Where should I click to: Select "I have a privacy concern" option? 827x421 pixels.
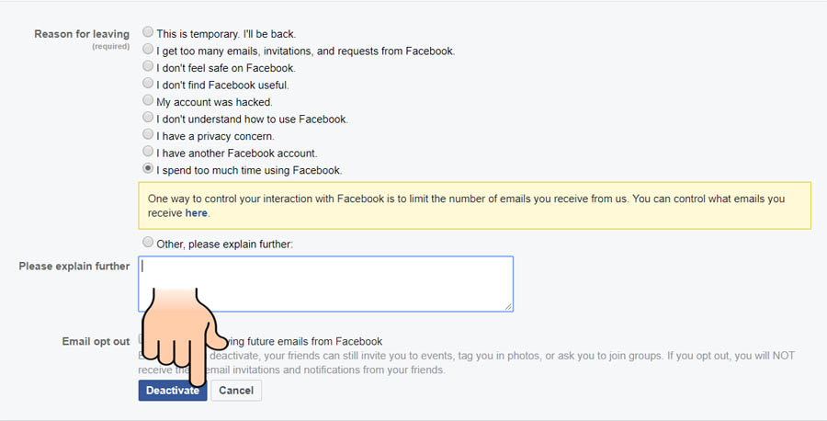click(148, 134)
